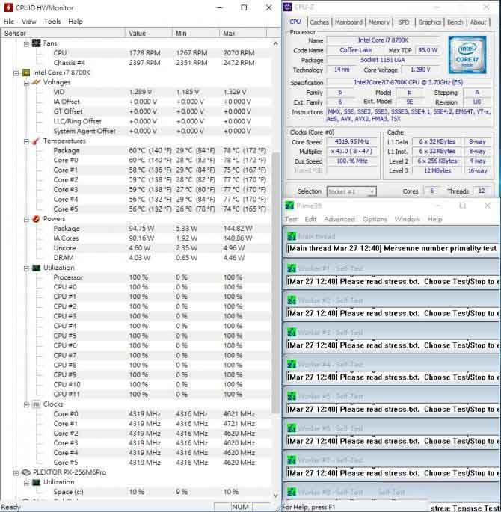Click the Temperatures thermometer icon

[x=36, y=141]
